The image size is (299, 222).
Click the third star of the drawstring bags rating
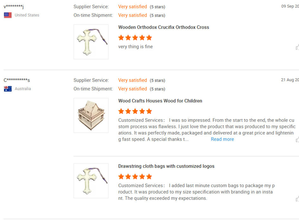pos(135,176)
